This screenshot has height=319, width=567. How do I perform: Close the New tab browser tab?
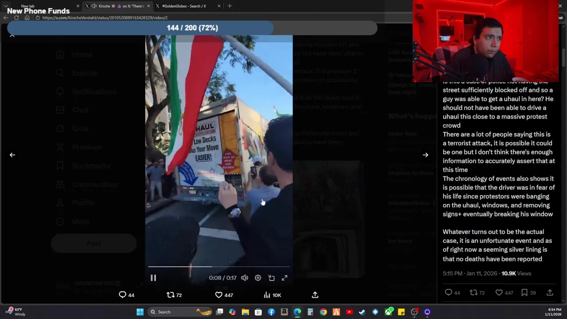click(x=78, y=6)
